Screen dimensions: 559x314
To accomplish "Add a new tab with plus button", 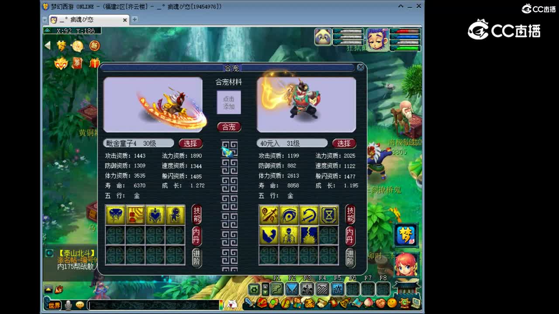I will 135,19.
